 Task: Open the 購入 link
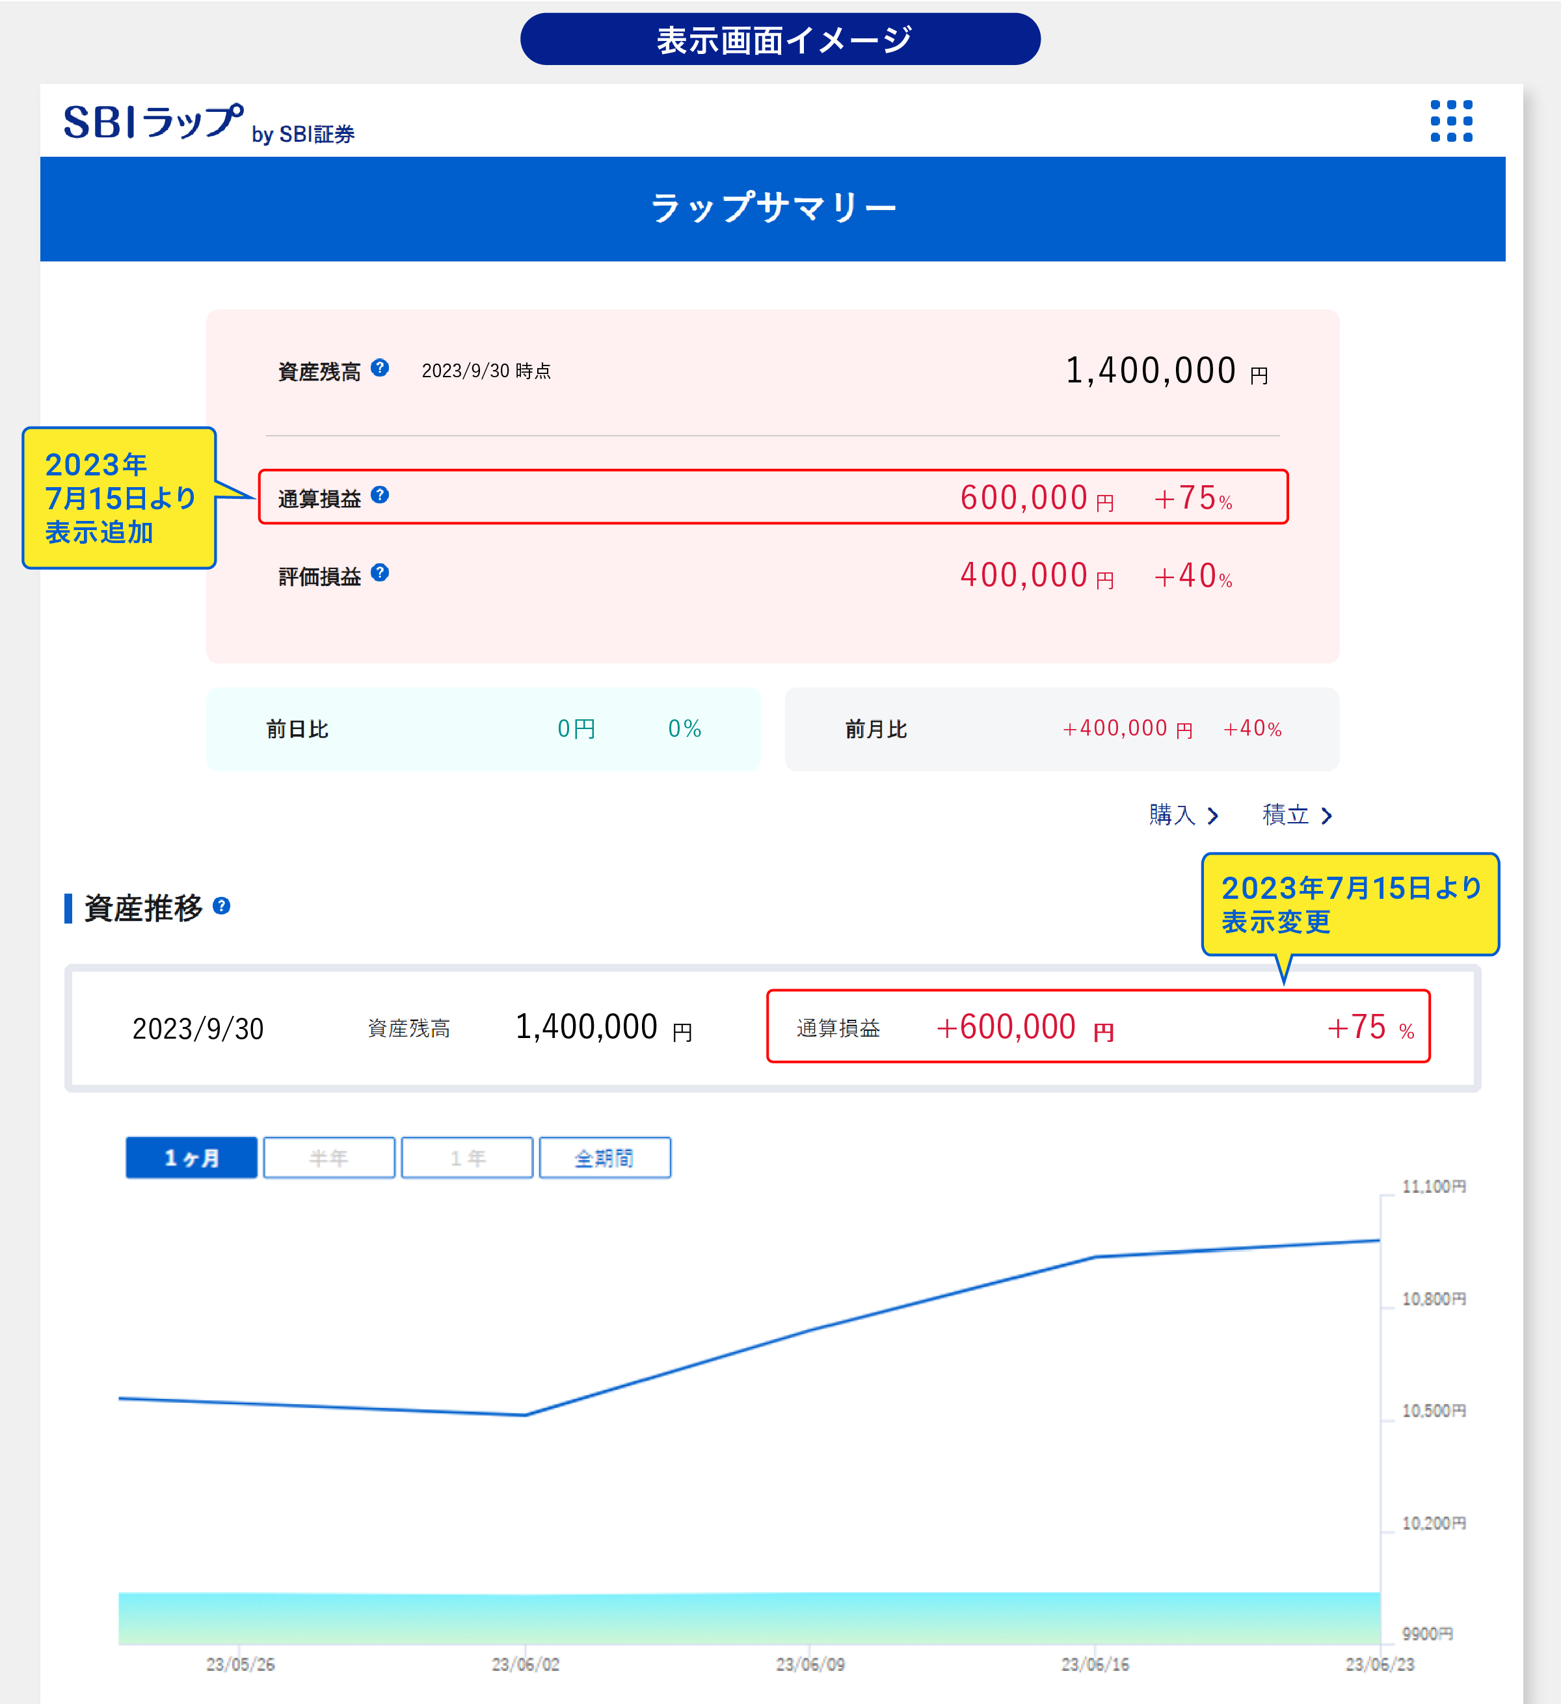1183,815
